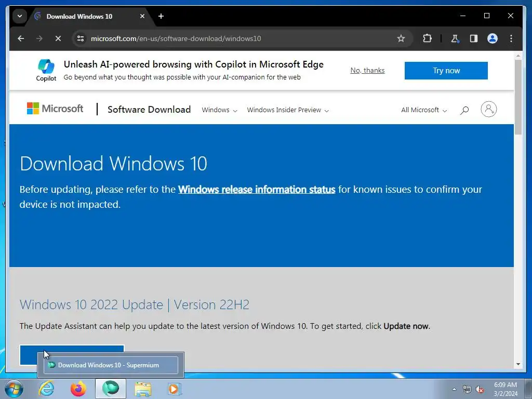Click the muted volume tray icon

(x=480, y=389)
